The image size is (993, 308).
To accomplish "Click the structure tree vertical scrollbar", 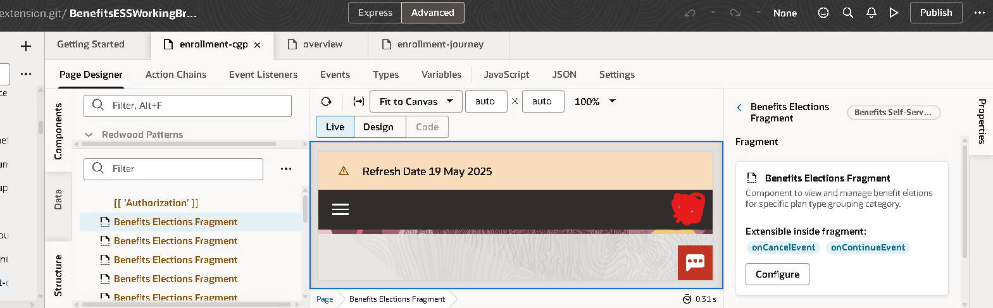I will coord(306,209).
